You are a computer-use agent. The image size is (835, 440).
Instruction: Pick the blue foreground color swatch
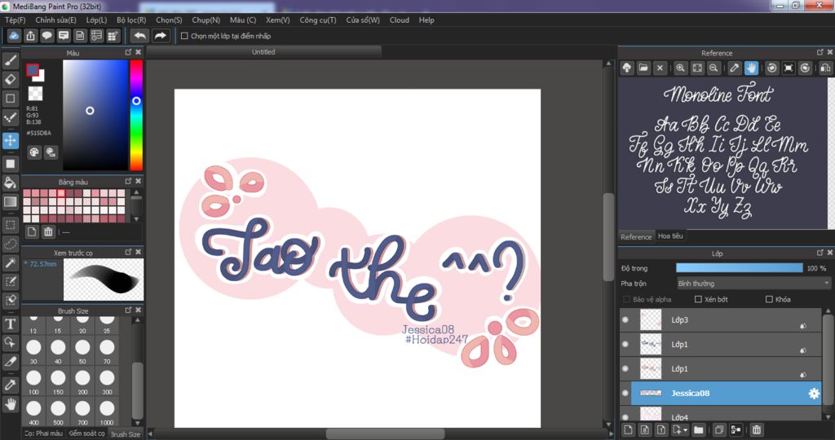pyautogui.click(x=33, y=70)
